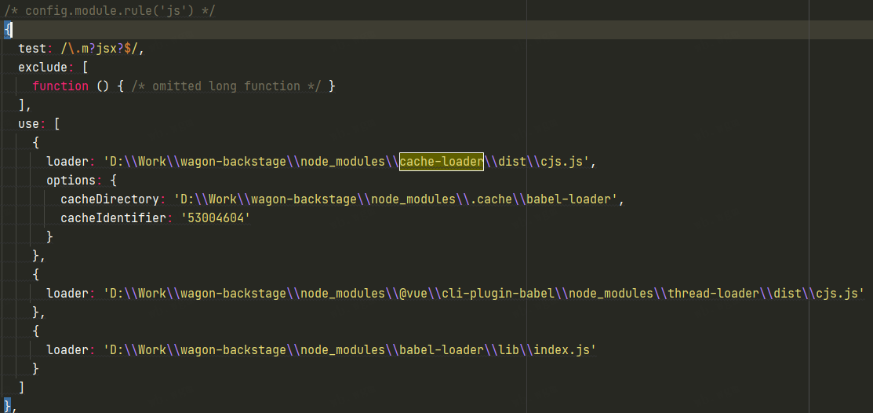The image size is (873, 413).
Task: Click 'cli-plugin-babel' in the loader path
Action: pos(498,294)
